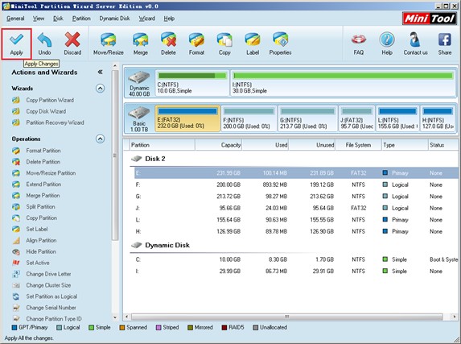Sort by Unused column header

click(x=312, y=145)
